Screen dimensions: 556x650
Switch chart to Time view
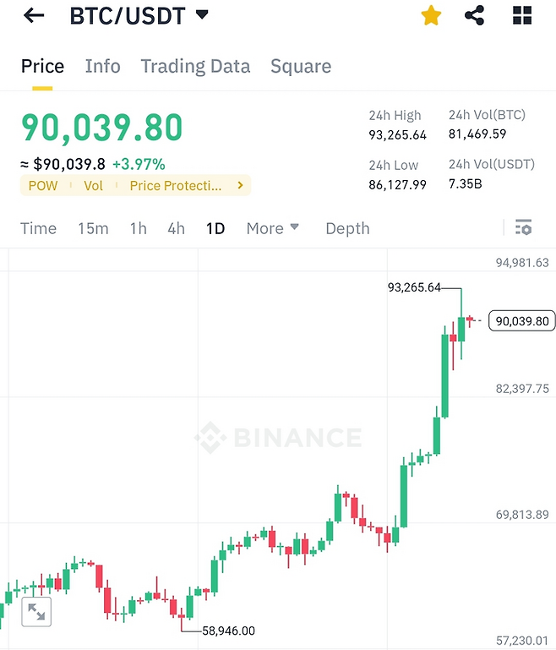point(38,228)
